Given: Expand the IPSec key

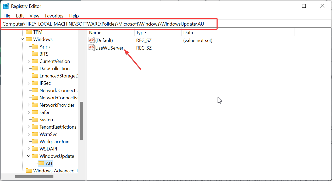Looking at the screenshot, I should pyautogui.click(x=29, y=83).
